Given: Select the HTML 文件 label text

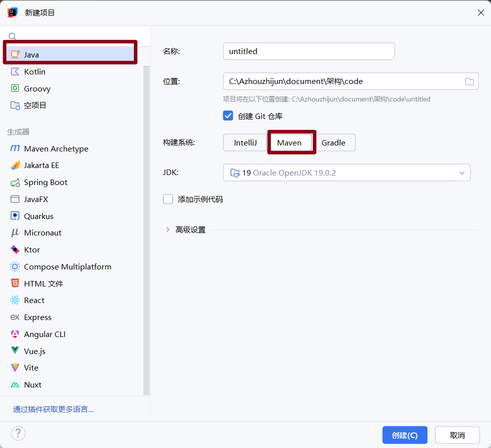Looking at the screenshot, I should 43,283.
